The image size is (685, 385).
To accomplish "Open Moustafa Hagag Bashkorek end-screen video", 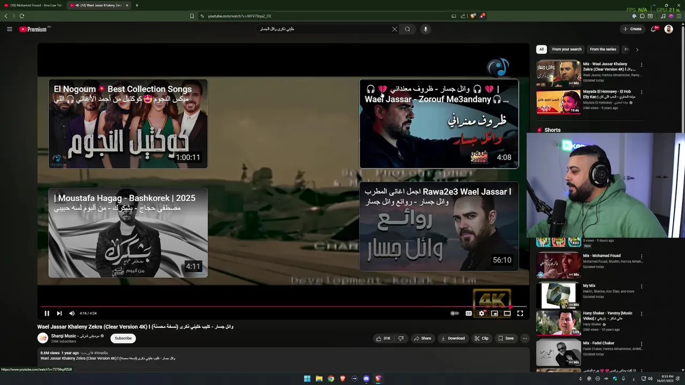I will [128, 233].
